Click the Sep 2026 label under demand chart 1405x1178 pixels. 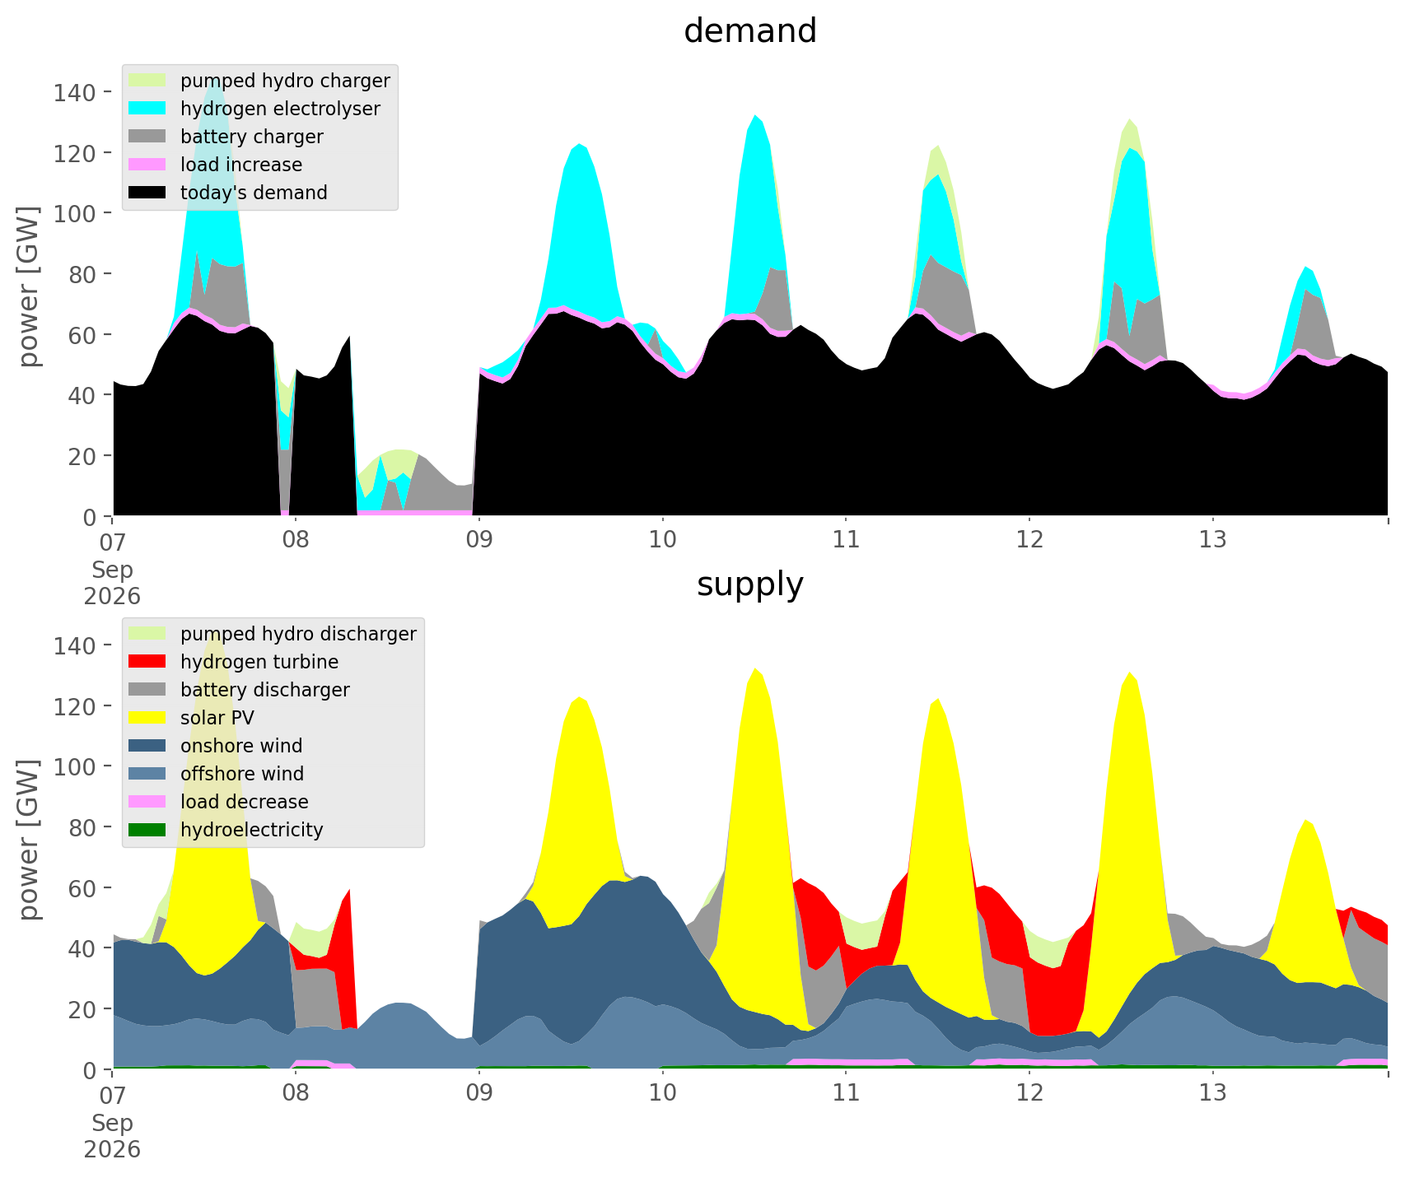point(112,583)
